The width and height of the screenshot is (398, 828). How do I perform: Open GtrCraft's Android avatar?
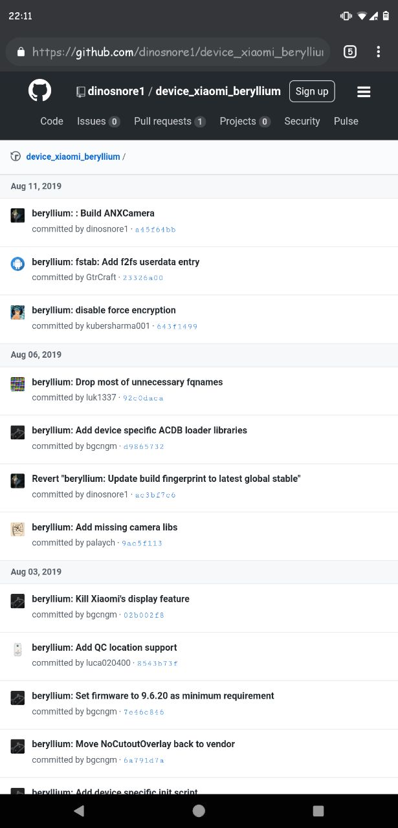tap(17, 264)
